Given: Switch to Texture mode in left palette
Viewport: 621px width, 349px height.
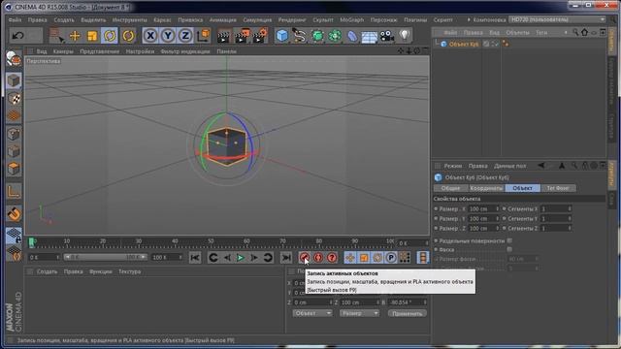Looking at the screenshot, I should click(14, 99).
